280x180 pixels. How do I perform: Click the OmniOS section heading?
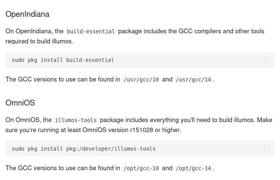click(20, 103)
